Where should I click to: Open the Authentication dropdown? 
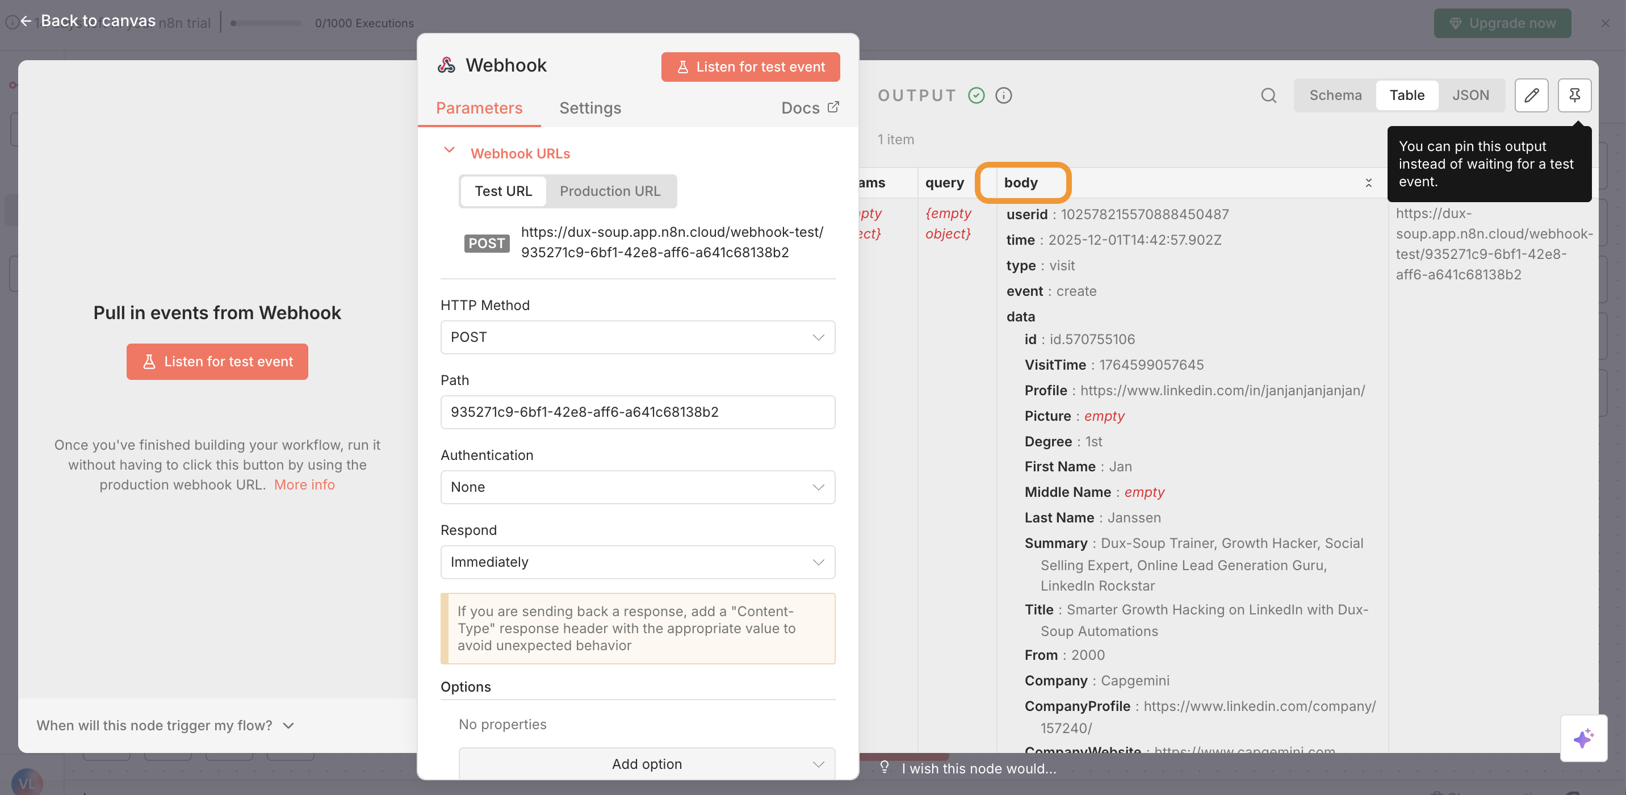pyautogui.click(x=637, y=487)
